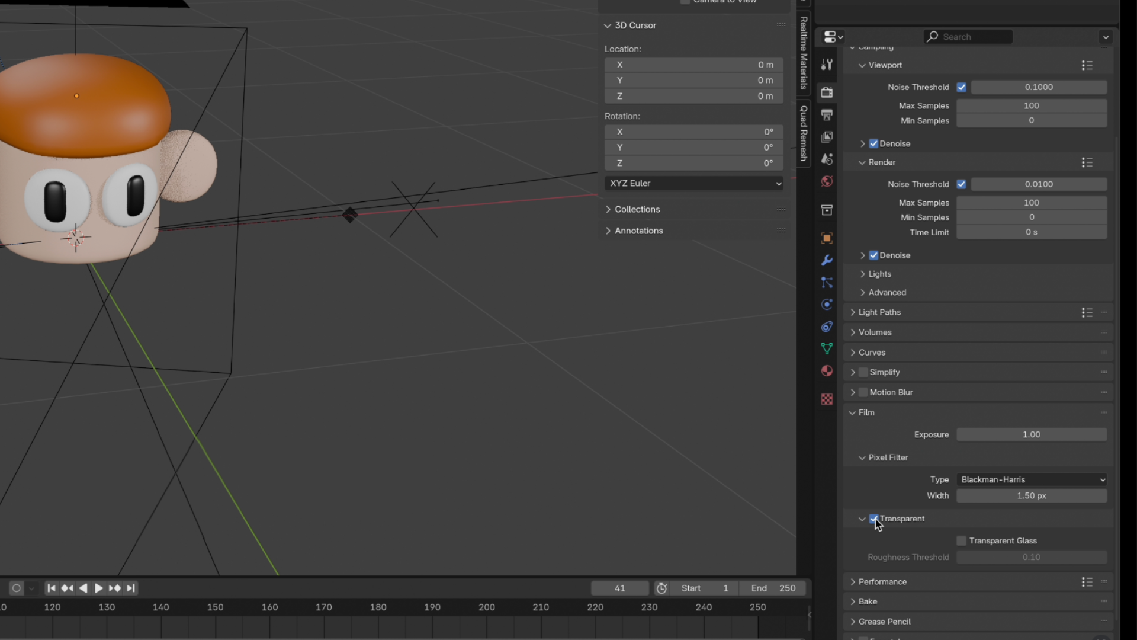Open the Render properties tab
The height and width of the screenshot is (640, 1137).
click(827, 92)
